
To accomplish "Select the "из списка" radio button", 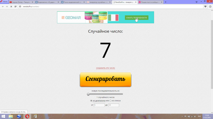I will coord(111,101).
